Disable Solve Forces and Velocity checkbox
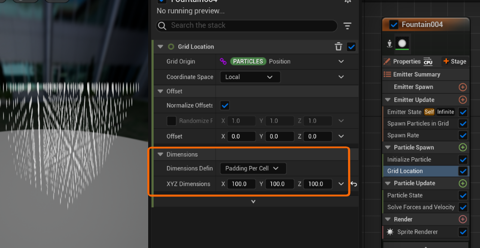 click(x=463, y=207)
